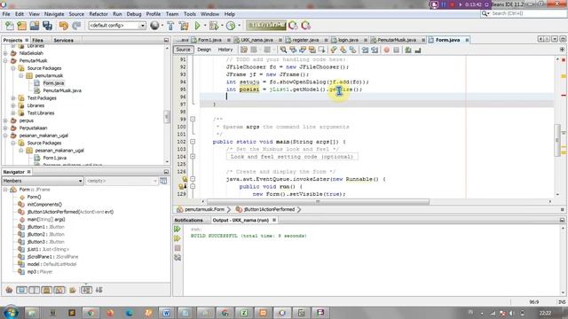This screenshot has height=319, width=568.
Task: Open the empty filter dropdown in Navigator
Action: (122, 181)
